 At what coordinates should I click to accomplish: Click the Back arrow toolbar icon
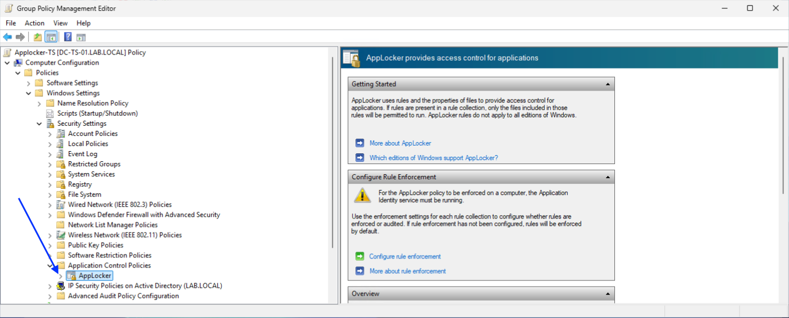coord(7,37)
